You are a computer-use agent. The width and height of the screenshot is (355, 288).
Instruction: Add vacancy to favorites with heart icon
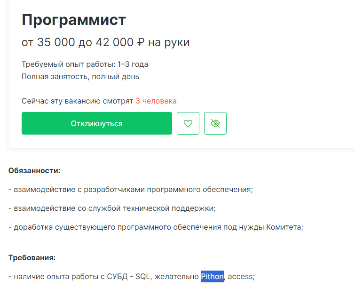coord(188,123)
